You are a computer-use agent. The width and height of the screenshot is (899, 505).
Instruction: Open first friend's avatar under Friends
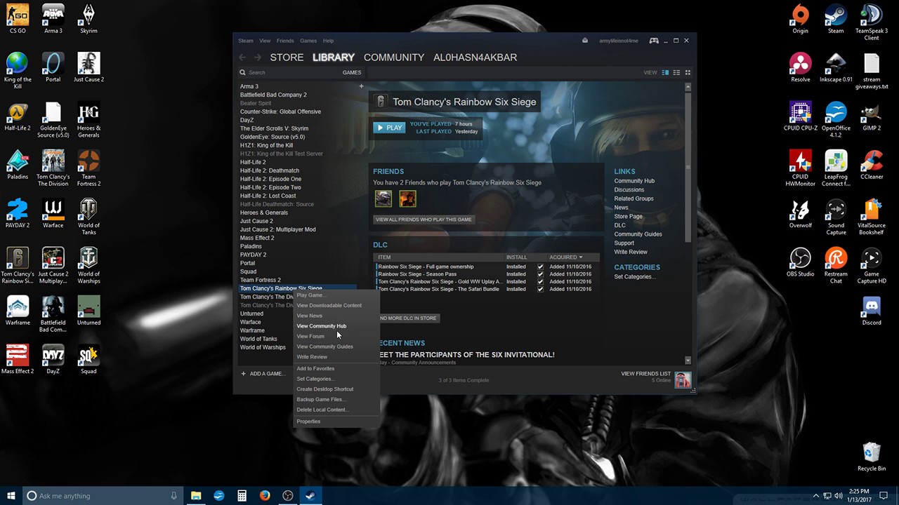click(x=383, y=198)
